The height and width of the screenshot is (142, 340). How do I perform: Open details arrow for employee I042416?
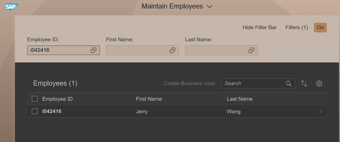[x=321, y=111]
